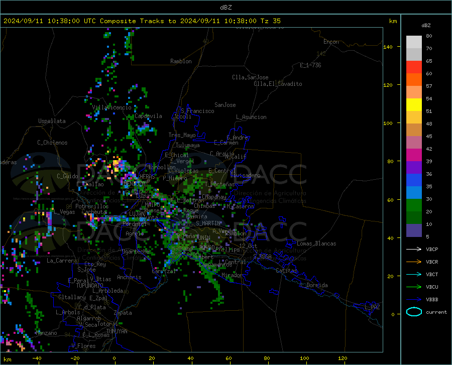This screenshot has height=365, width=452.
Task: Click the 'Manzano' map label
Action: point(46,333)
